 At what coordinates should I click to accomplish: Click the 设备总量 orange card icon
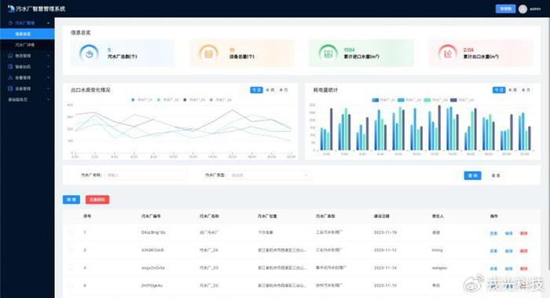[208, 53]
